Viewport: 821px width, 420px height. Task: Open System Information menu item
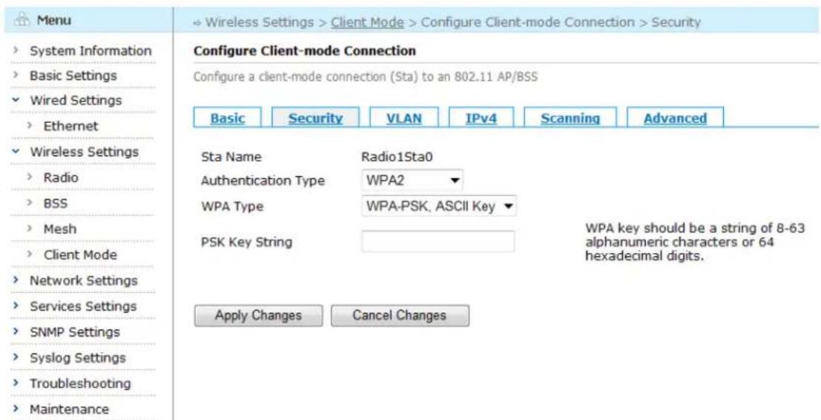click(90, 50)
